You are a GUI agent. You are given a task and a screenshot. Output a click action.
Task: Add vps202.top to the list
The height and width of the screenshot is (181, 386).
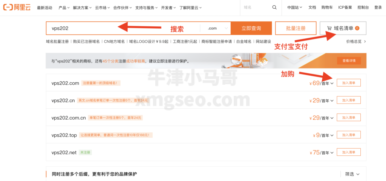pyautogui.click(x=349, y=135)
